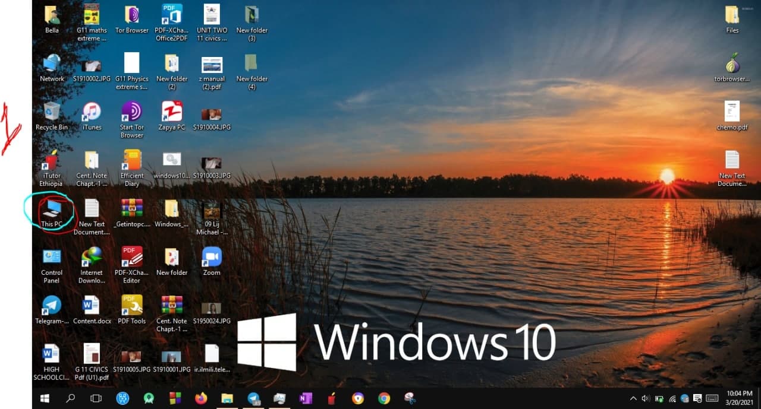Open the Control Panel shortcut
Image resolution: width=761 pixels, height=409 pixels.
(x=52, y=265)
